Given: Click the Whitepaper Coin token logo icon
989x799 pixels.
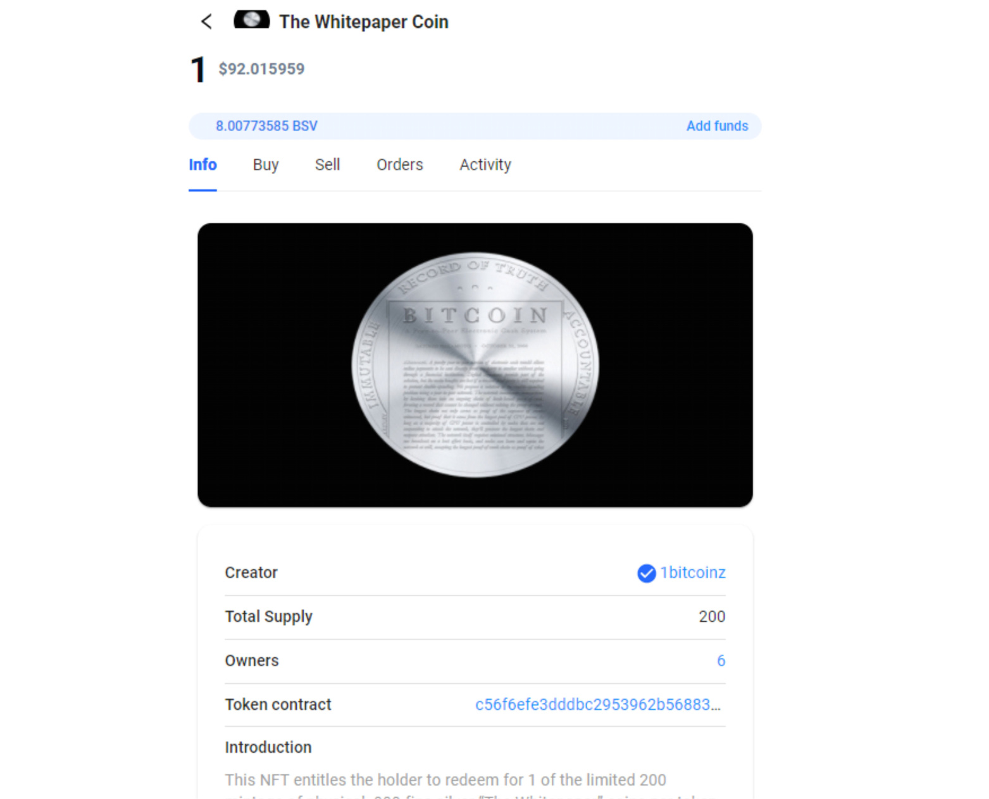Looking at the screenshot, I should [x=252, y=20].
